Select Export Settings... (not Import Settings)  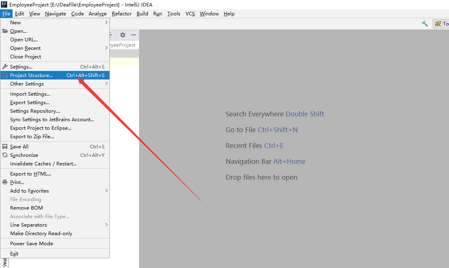click(55, 102)
